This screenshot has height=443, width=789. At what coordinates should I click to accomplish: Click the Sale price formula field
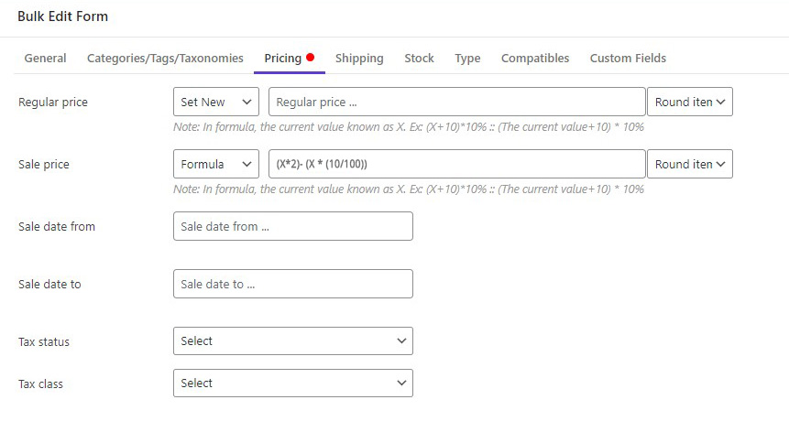coord(457,164)
